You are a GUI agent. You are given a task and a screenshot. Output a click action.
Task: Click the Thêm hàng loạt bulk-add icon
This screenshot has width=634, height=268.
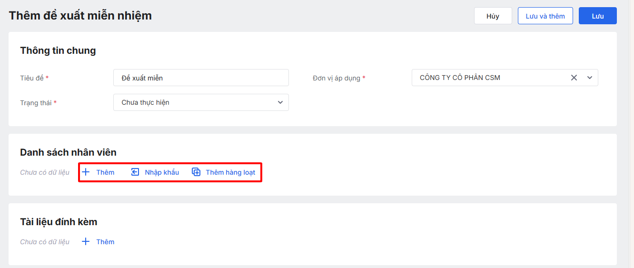click(196, 172)
